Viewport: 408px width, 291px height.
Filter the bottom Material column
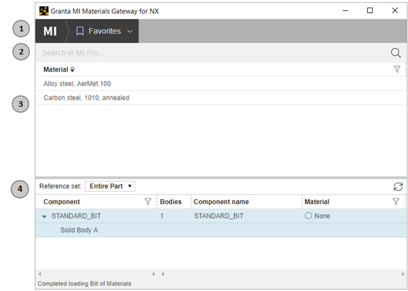396,202
